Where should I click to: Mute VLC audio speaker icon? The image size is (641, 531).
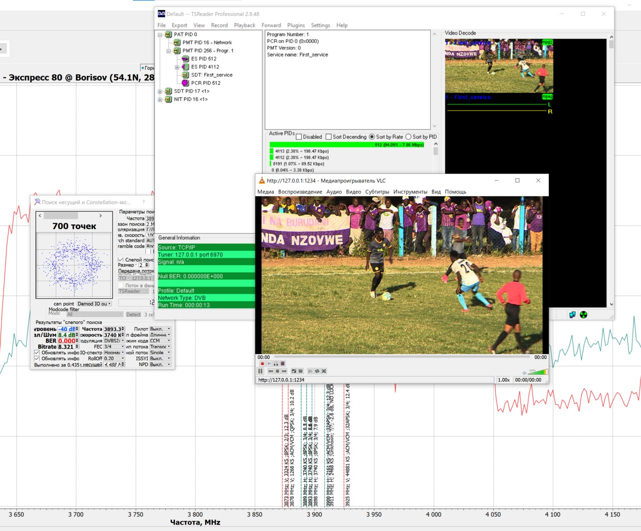pos(524,373)
